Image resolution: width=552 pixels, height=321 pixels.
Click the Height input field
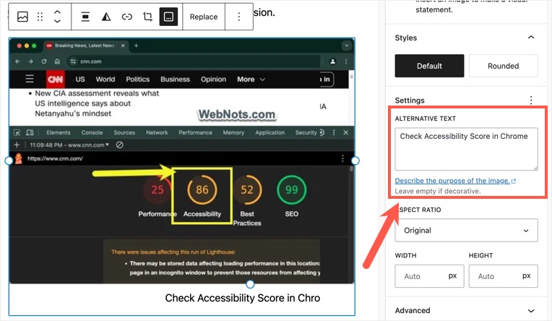pos(503,276)
